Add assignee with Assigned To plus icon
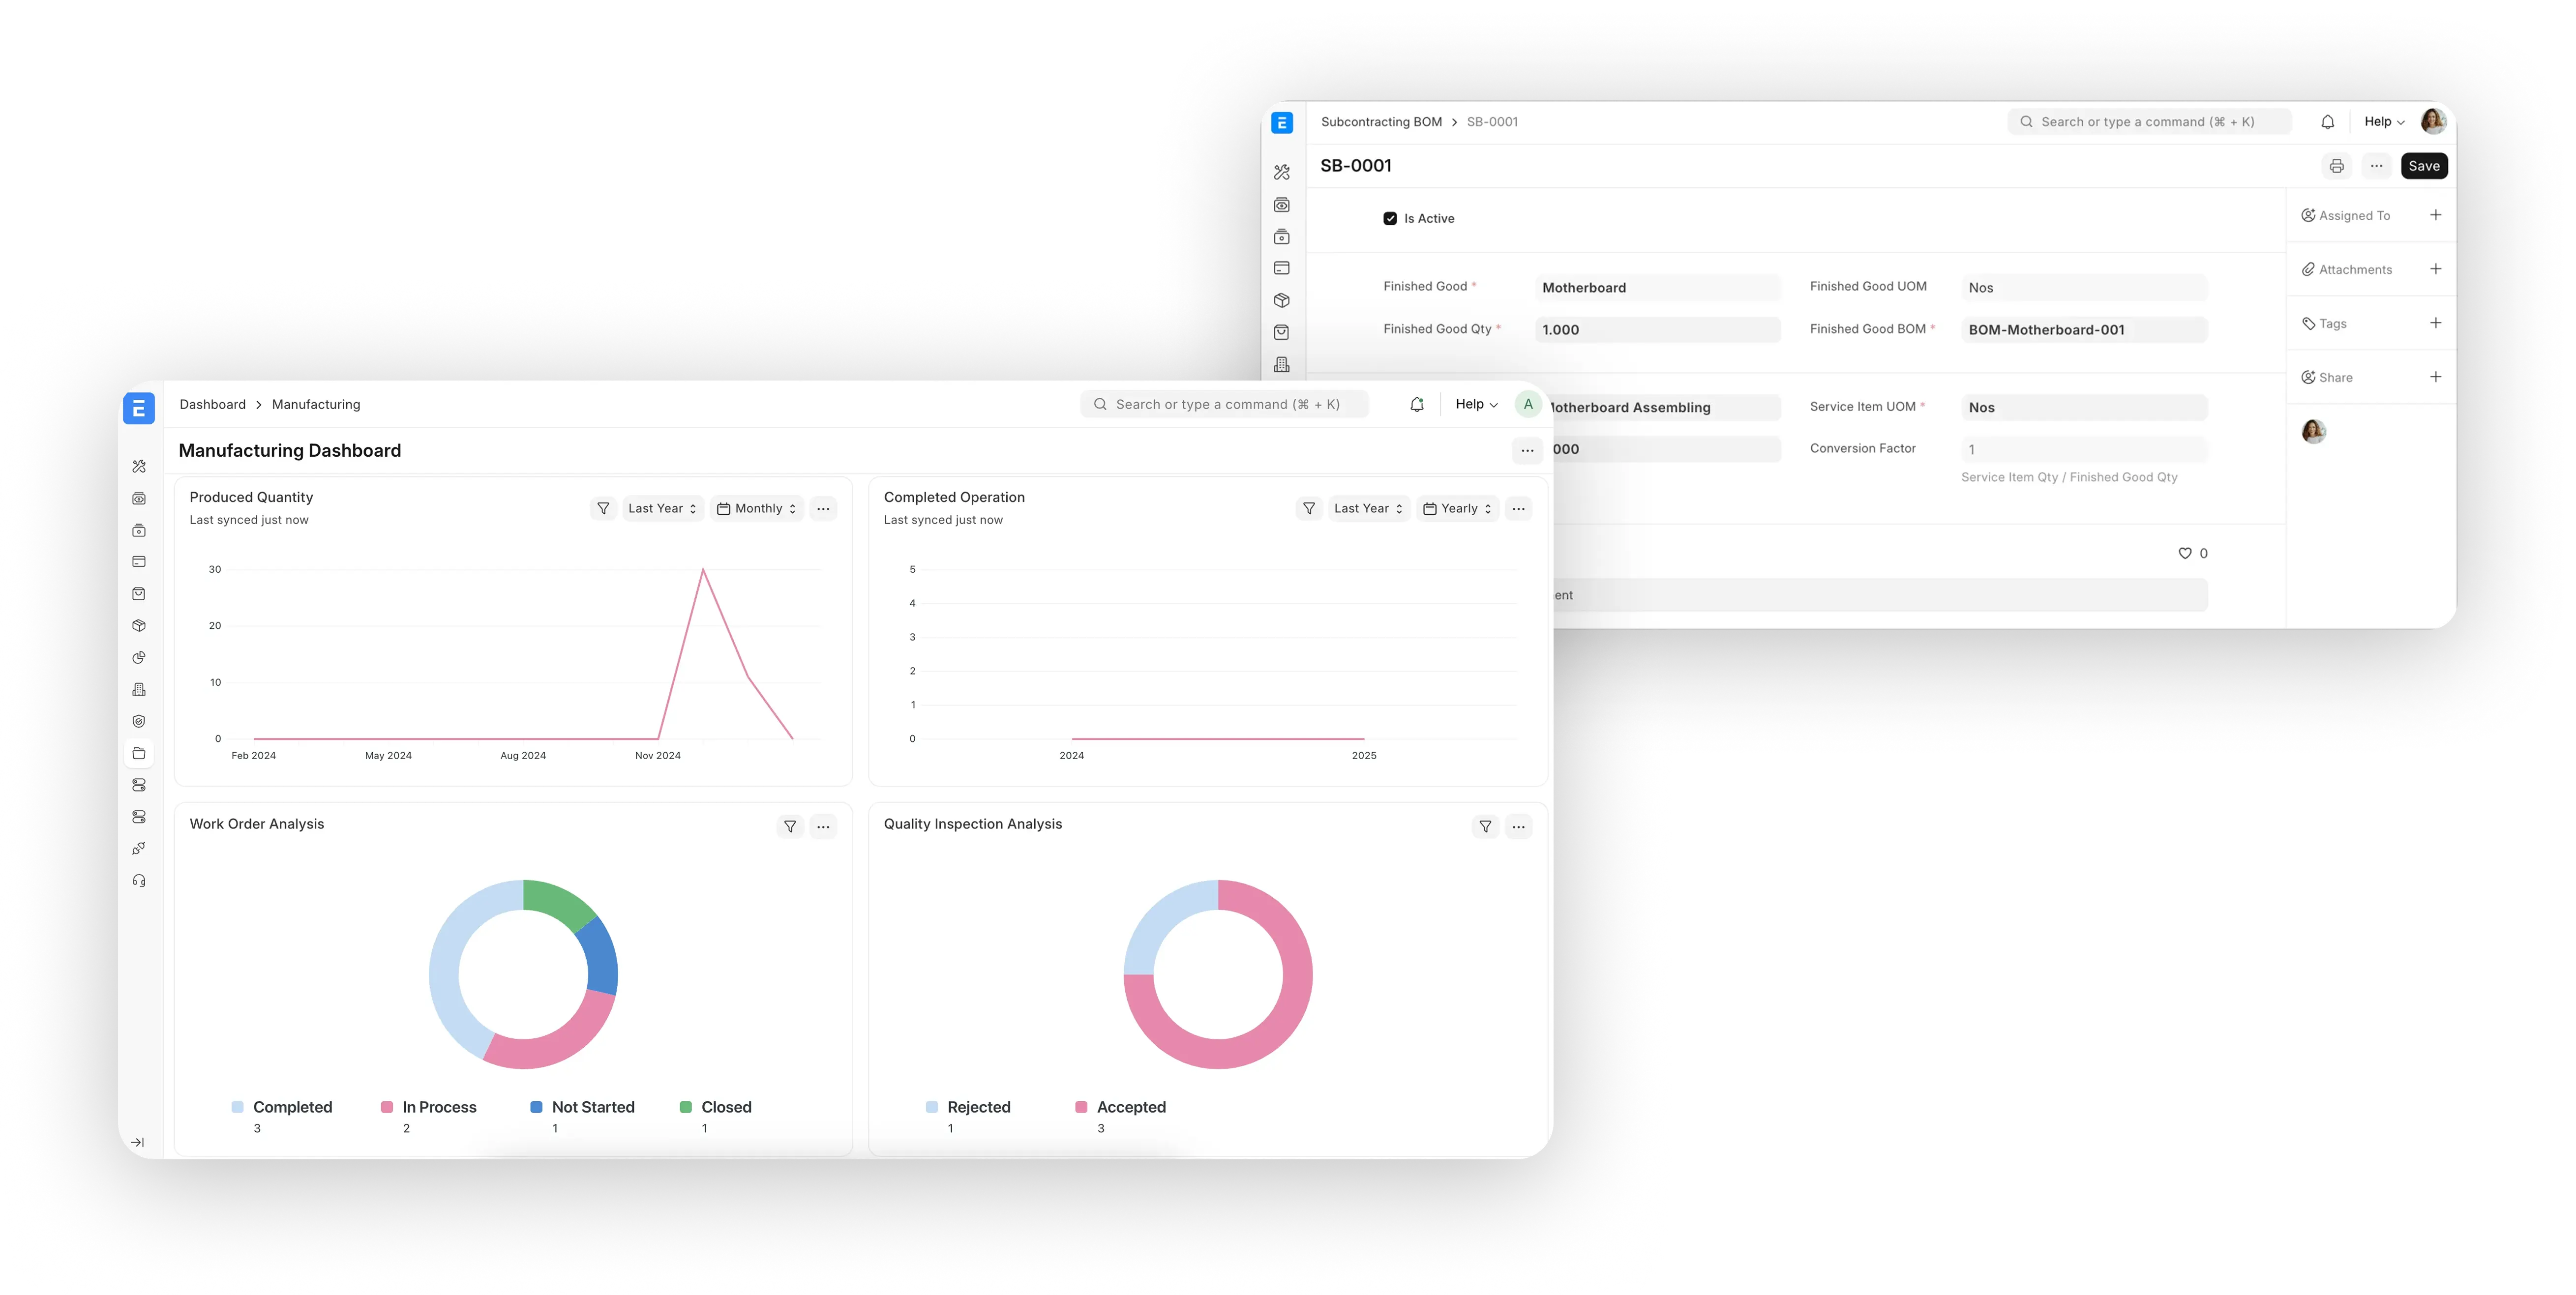The width and height of the screenshot is (2576, 1295). point(2435,215)
